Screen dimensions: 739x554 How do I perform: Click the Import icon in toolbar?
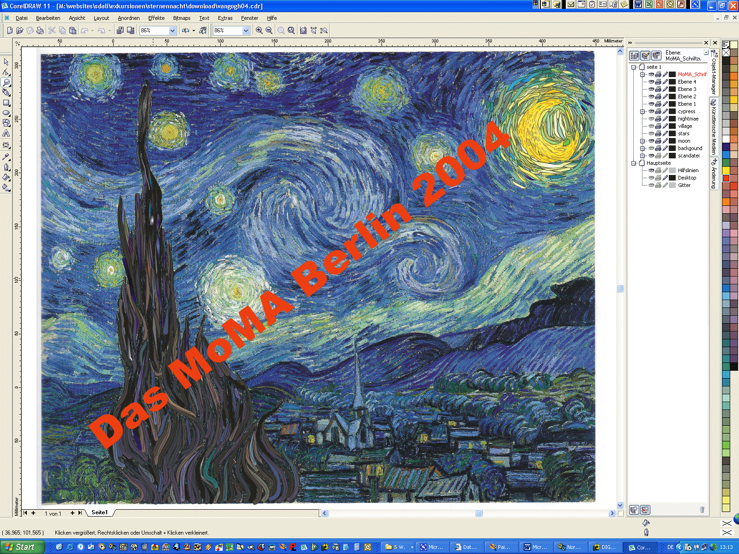coord(121,30)
